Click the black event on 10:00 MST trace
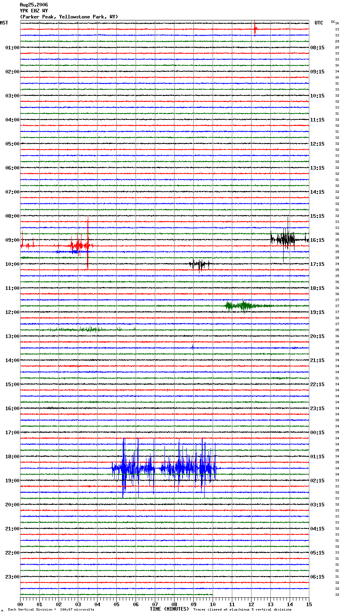 [x=199, y=264]
